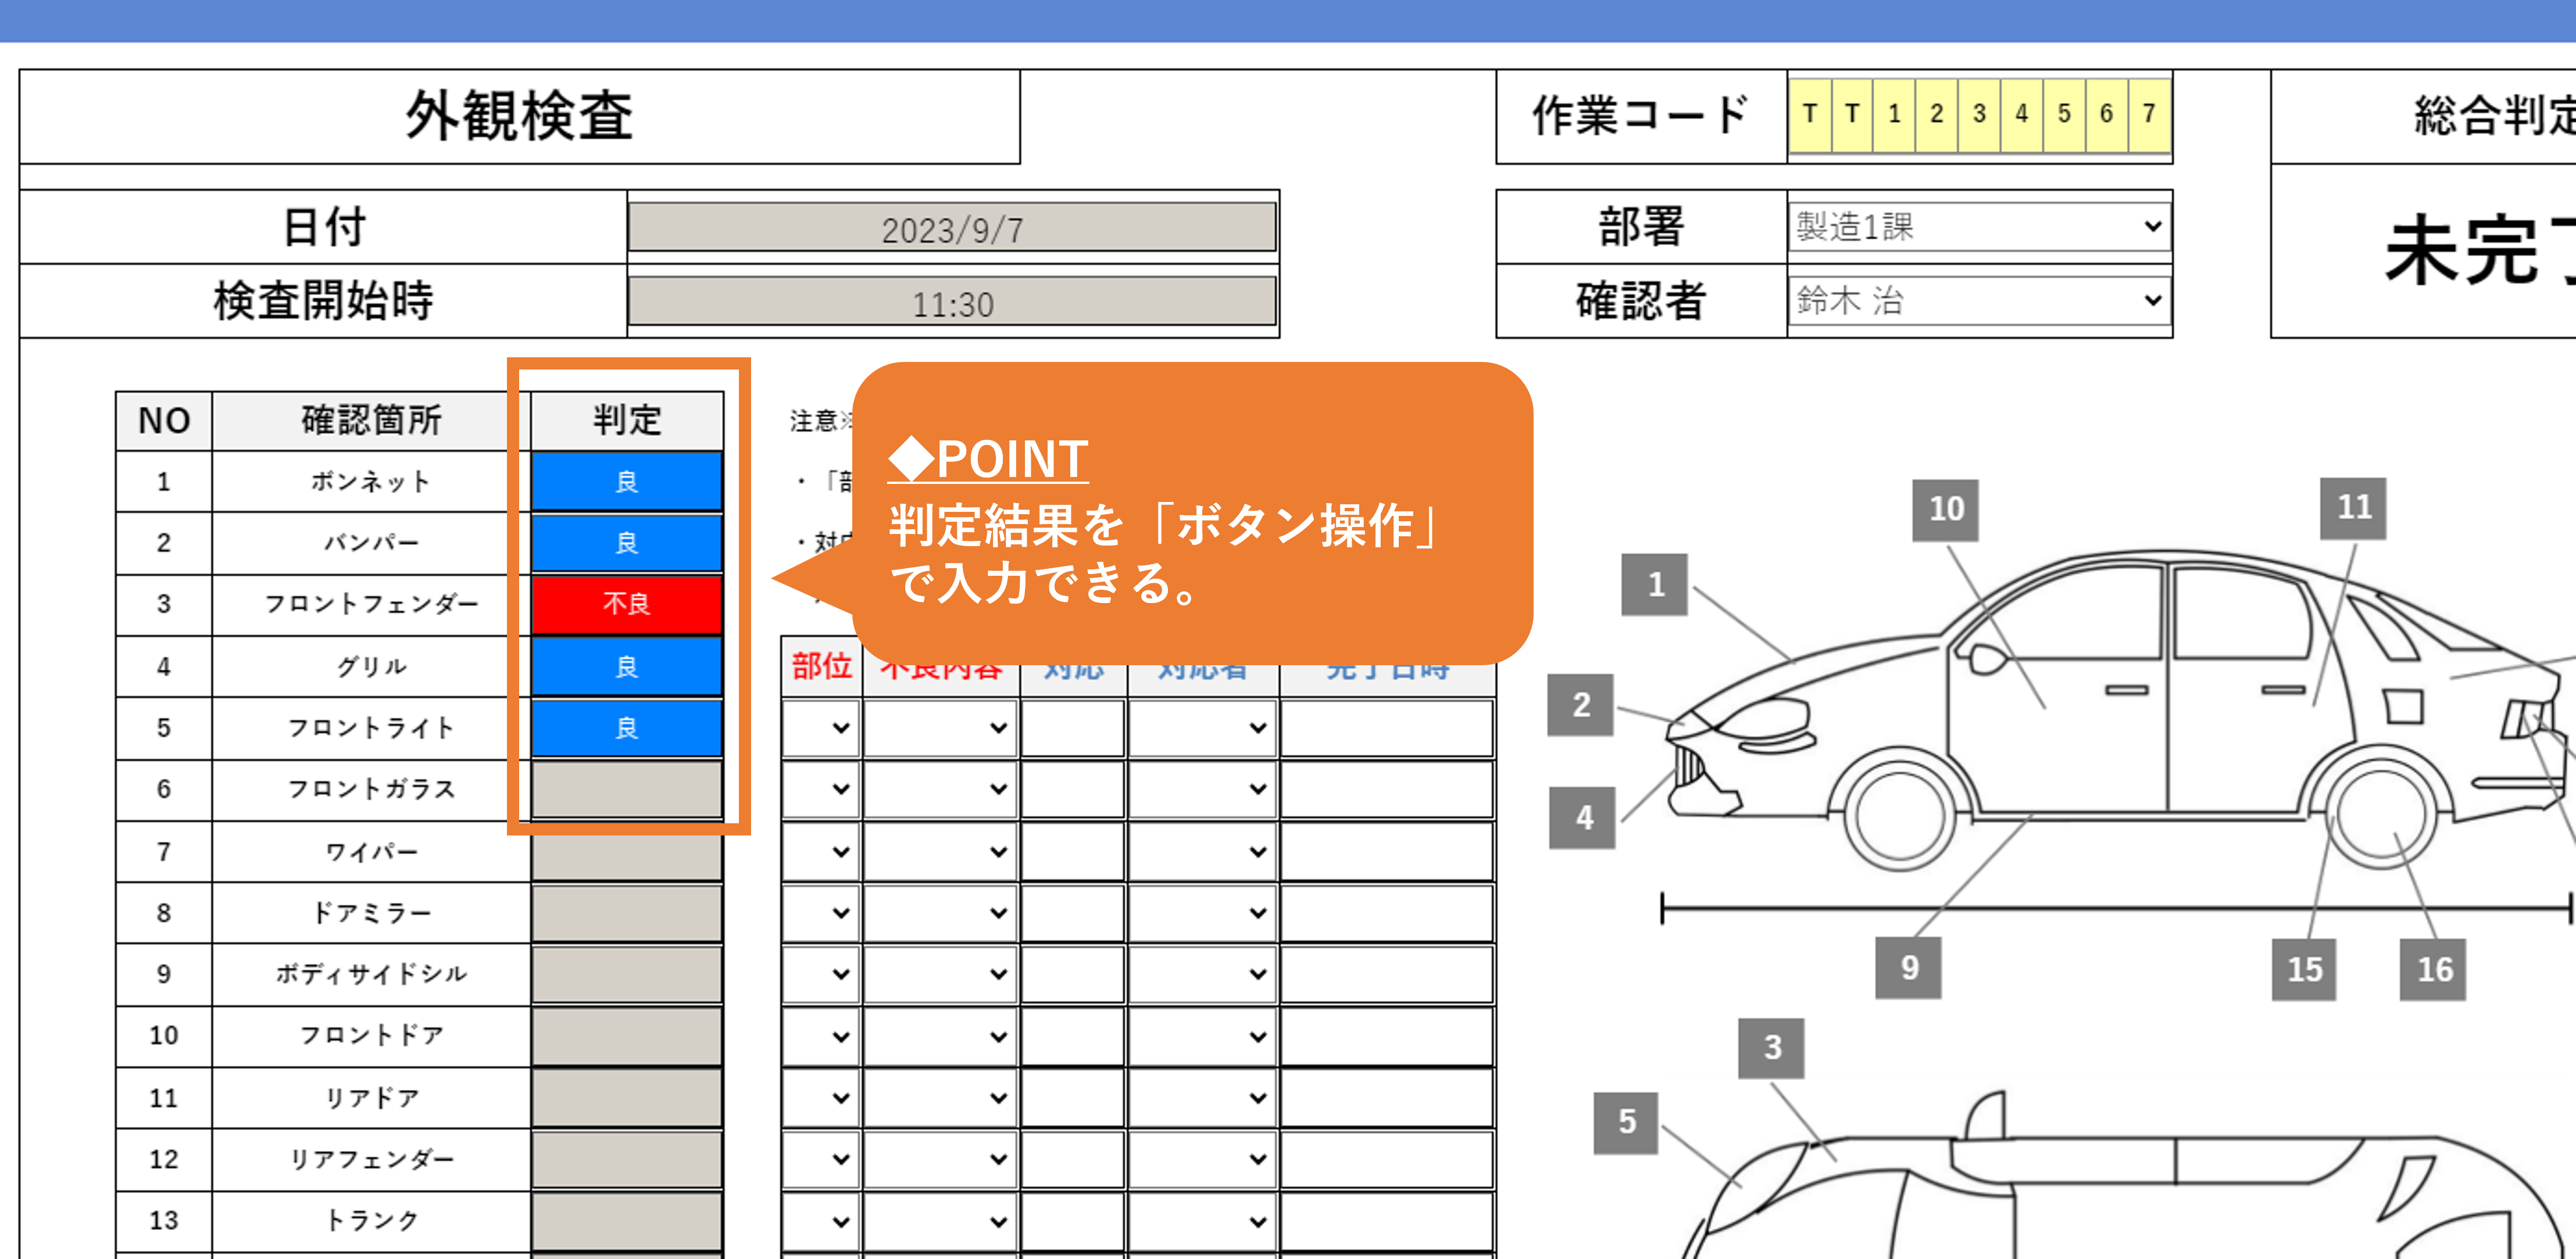Click the 作業コード label
This screenshot has height=1259, width=2576.
coord(1641,116)
